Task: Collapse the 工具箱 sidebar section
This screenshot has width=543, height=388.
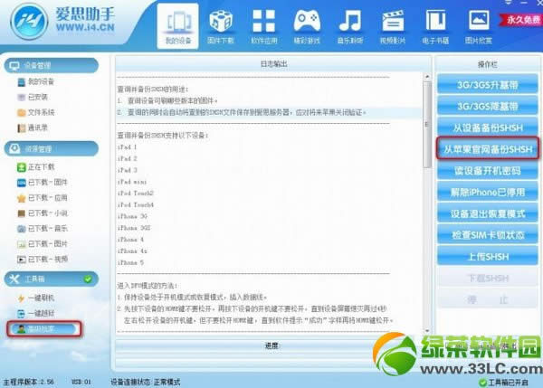Action: (52, 279)
